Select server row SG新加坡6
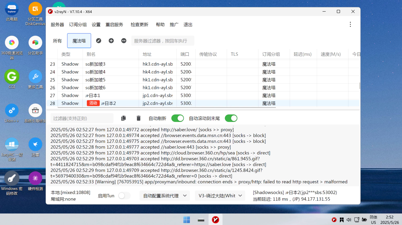The image size is (402, 225). (x=203, y=88)
